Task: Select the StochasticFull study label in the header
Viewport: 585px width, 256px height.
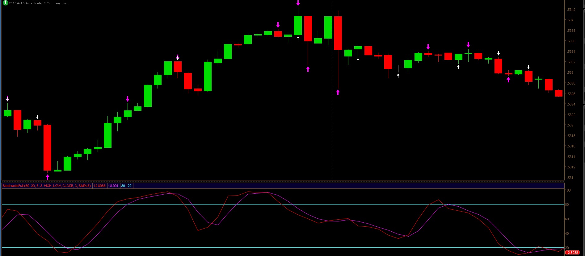Action: pos(47,186)
